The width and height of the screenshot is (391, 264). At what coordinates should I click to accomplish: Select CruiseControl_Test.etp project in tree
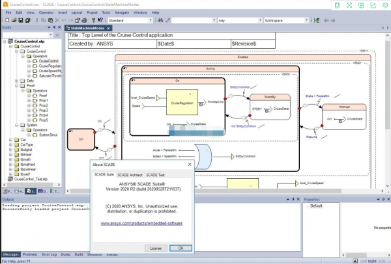pos(31,179)
